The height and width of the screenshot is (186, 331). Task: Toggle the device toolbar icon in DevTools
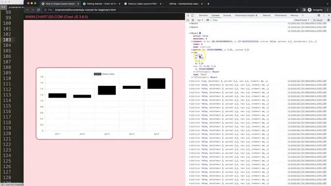tap(192, 16)
